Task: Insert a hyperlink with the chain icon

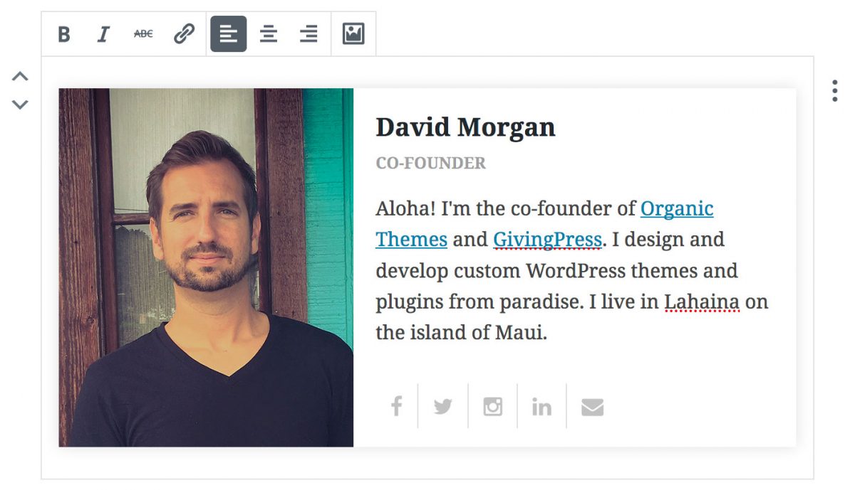Action: coord(184,34)
